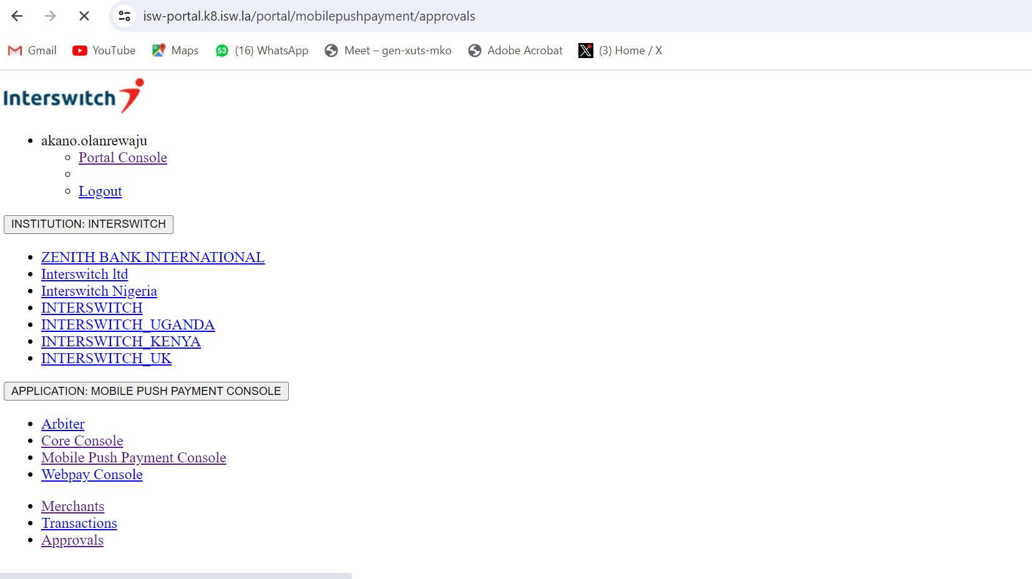Open the X Home bookmark
1032x579 pixels.
click(x=621, y=51)
